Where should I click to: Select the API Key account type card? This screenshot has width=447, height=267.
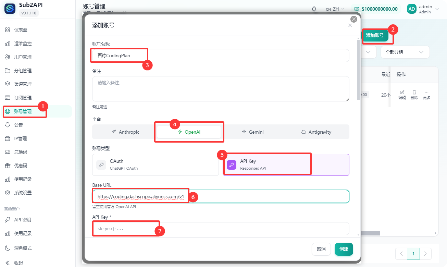[286, 165]
